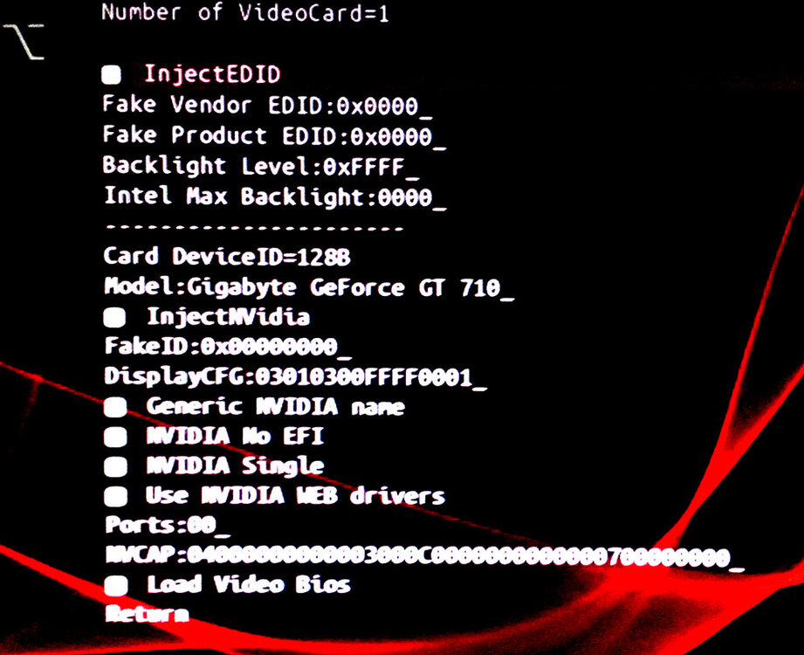Viewport: 804px width, 655px height.
Task: Toggle NVIDIA No EFI checkbox
Action: point(115,437)
